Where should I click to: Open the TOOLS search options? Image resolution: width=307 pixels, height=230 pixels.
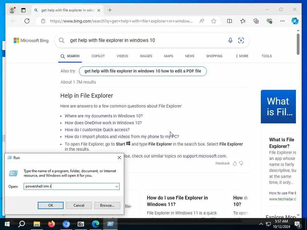[x=267, y=56]
